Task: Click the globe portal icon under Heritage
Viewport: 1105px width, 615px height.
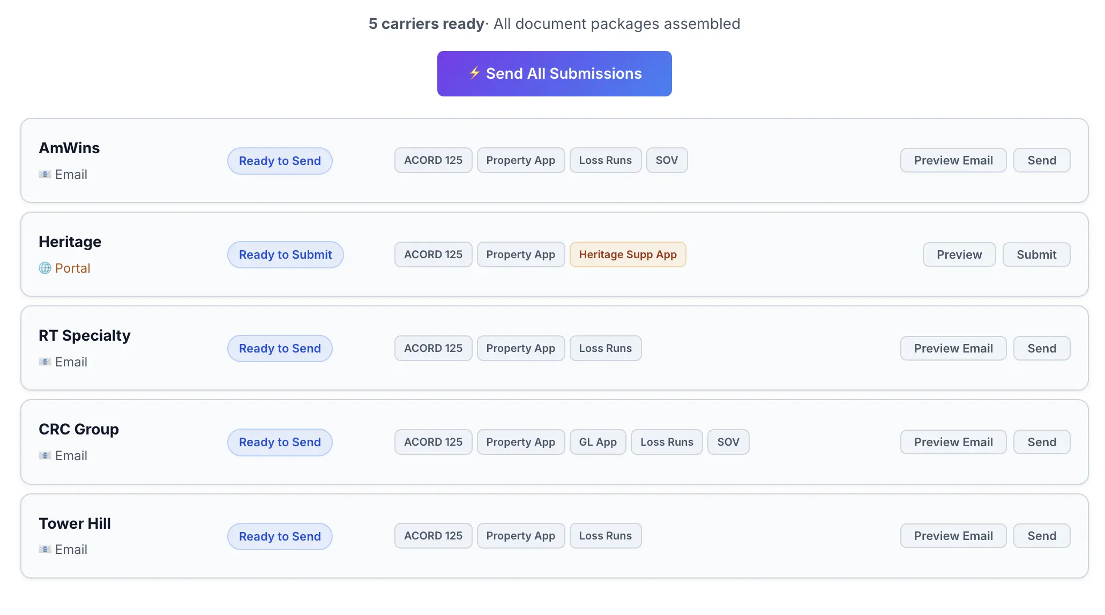Action: click(x=45, y=268)
